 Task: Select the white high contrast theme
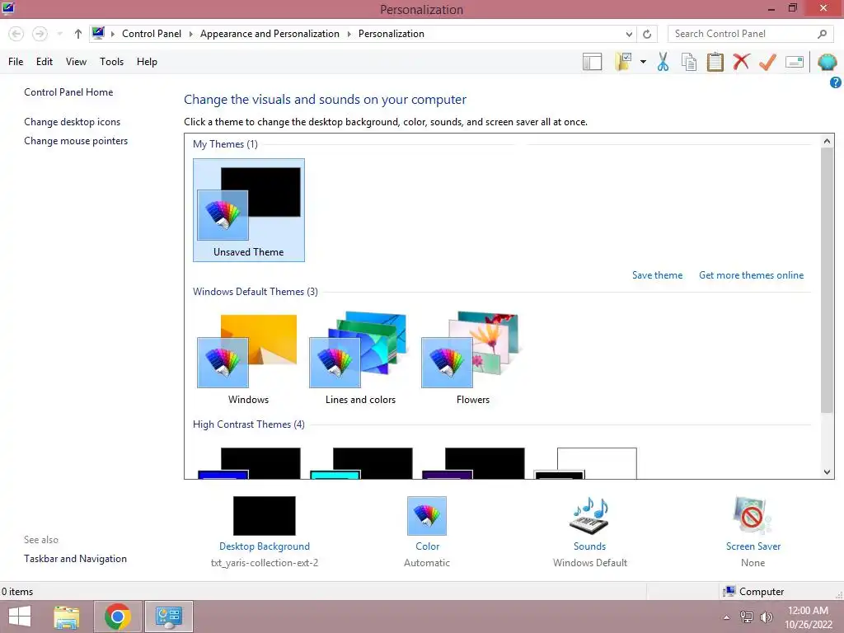point(586,463)
